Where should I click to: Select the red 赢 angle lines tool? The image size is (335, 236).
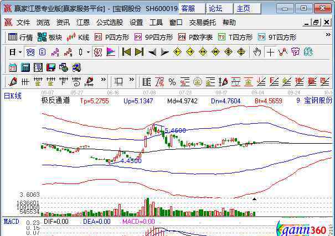tap(312, 82)
